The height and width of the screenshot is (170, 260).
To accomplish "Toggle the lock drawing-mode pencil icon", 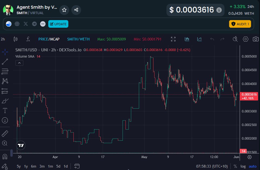I will point(5,166).
